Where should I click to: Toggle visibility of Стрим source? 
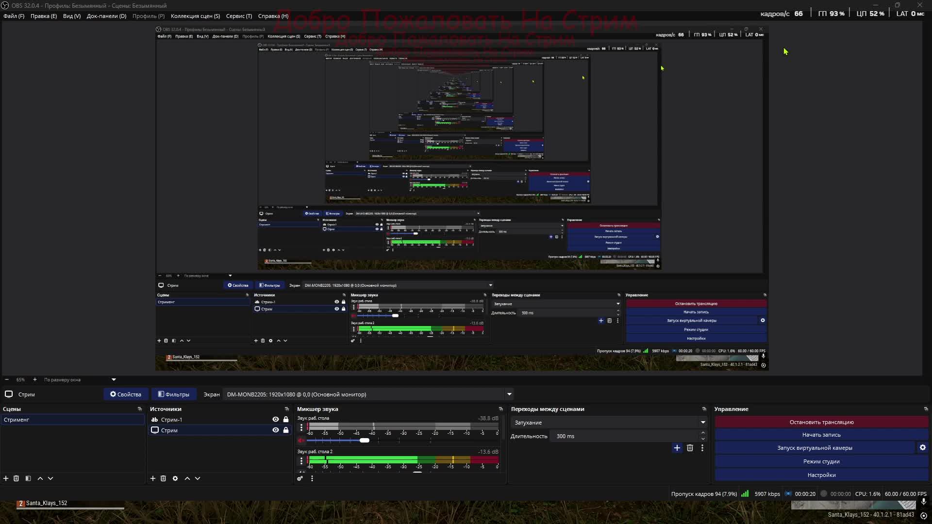tap(276, 430)
